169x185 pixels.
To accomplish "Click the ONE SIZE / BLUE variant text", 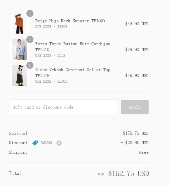I will pyautogui.click(x=50, y=55).
